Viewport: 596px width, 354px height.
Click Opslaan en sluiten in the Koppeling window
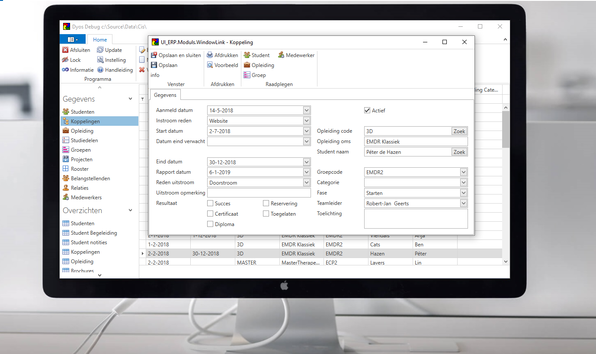176,55
